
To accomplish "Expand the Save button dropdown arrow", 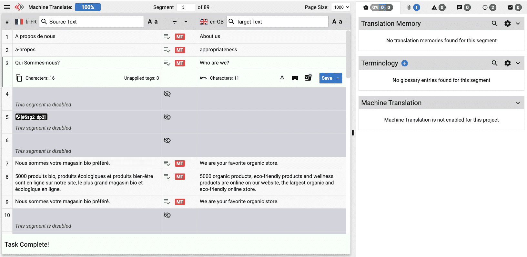I will click(338, 78).
